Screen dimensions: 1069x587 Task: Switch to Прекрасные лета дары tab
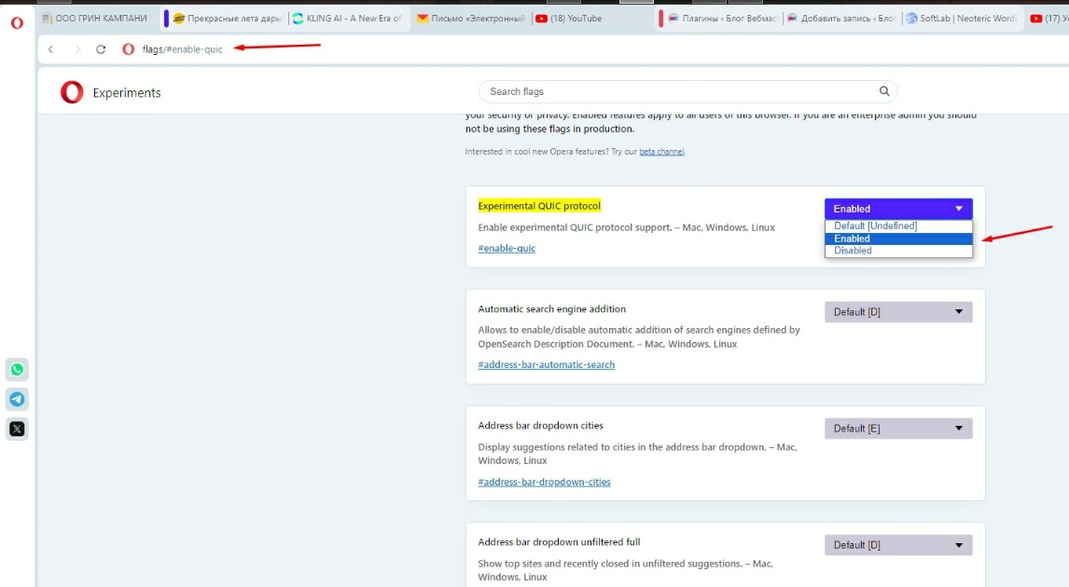pyautogui.click(x=229, y=19)
